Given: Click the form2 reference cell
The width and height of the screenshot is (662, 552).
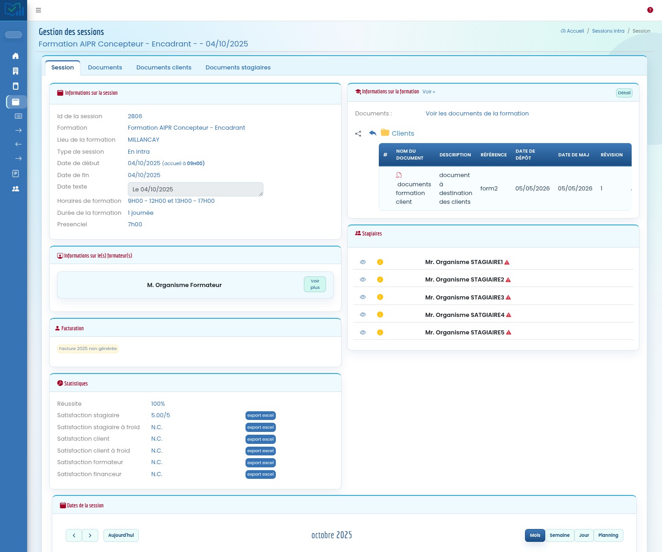Looking at the screenshot, I should click(489, 189).
